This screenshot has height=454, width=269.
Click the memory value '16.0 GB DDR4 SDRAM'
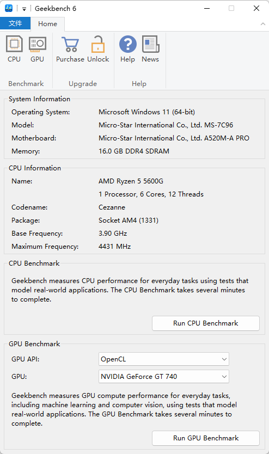134,151
